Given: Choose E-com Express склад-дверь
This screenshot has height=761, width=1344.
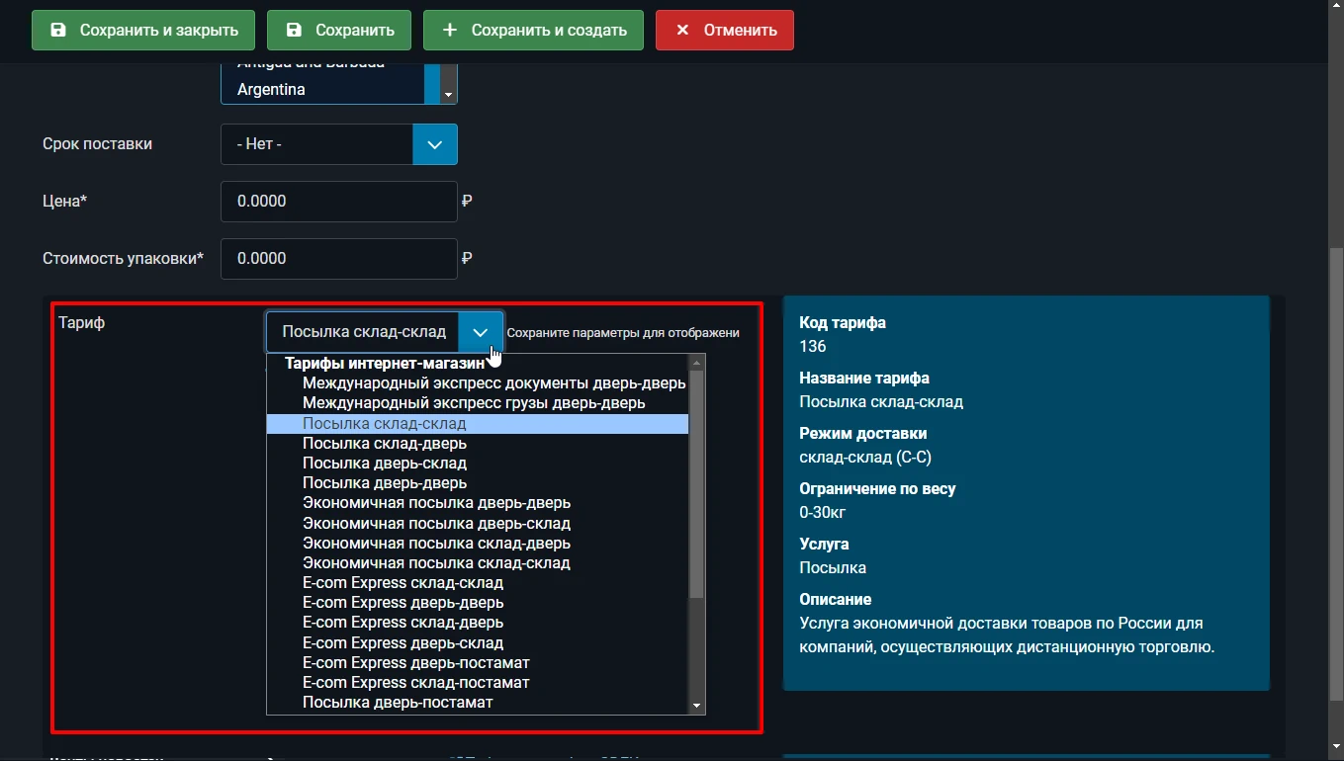Looking at the screenshot, I should pyautogui.click(x=478, y=623).
